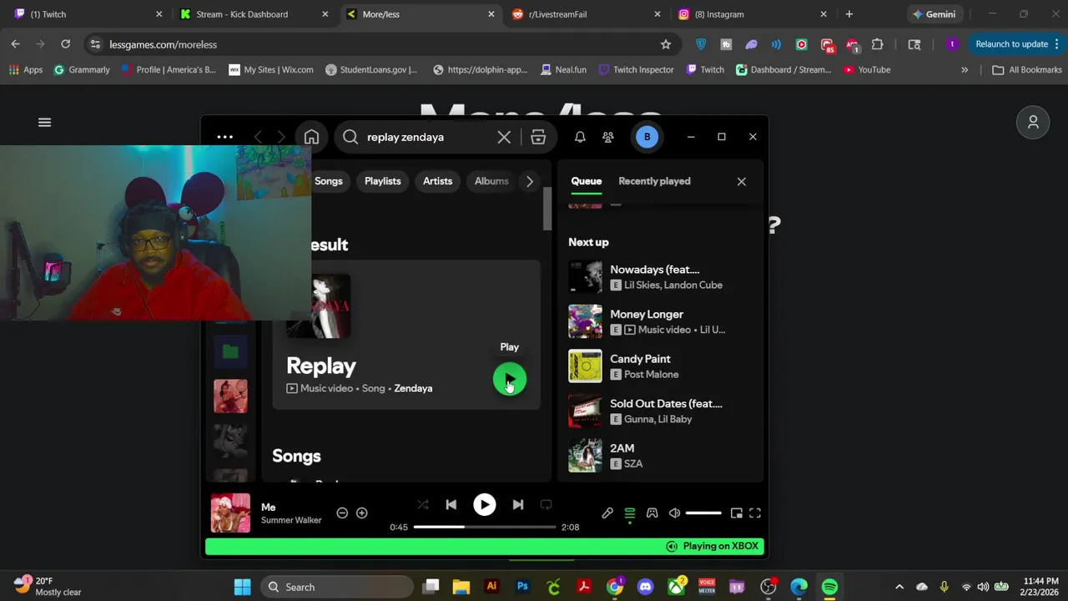Screen dimensions: 1068x601
Task: Open Summer Walker artist link
Action: (x=291, y=520)
